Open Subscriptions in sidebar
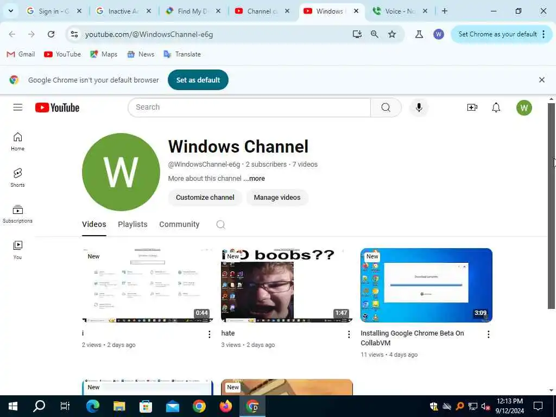The height and width of the screenshot is (417, 556). [x=18, y=214]
